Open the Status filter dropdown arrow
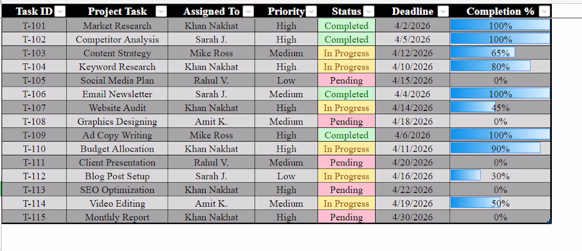Image resolution: width=582 pixels, height=251 pixels. tap(369, 12)
